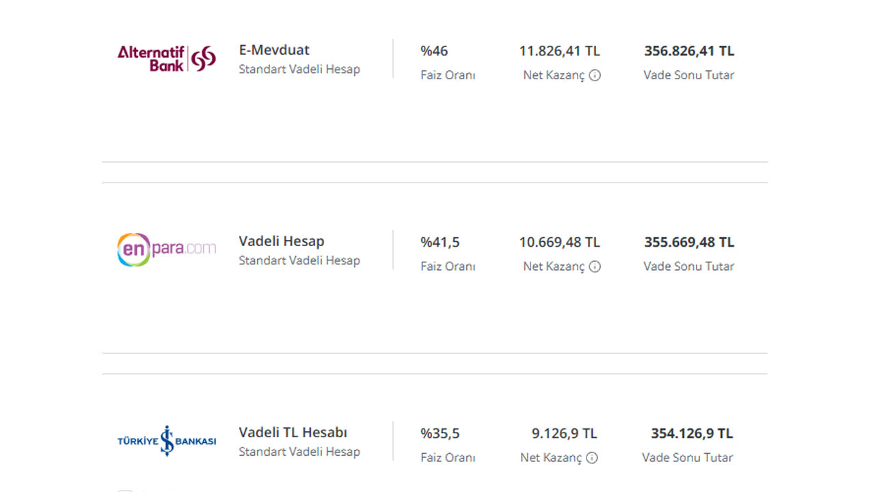Select net gain 10.669,48 TL
The image size is (875, 492).
[559, 242]
